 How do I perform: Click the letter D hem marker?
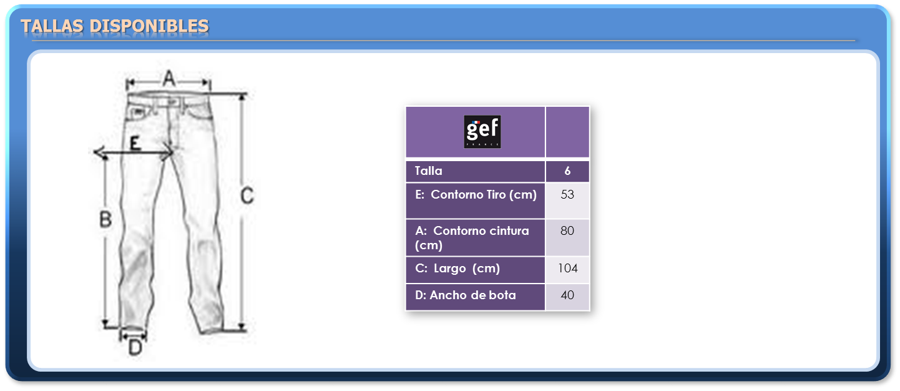[x=135, y=347]
